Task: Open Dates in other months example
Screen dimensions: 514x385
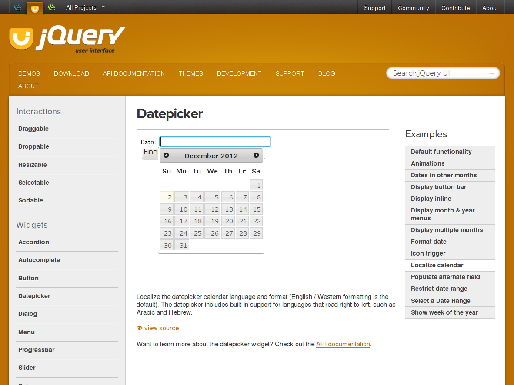Action: click(450, 175)
